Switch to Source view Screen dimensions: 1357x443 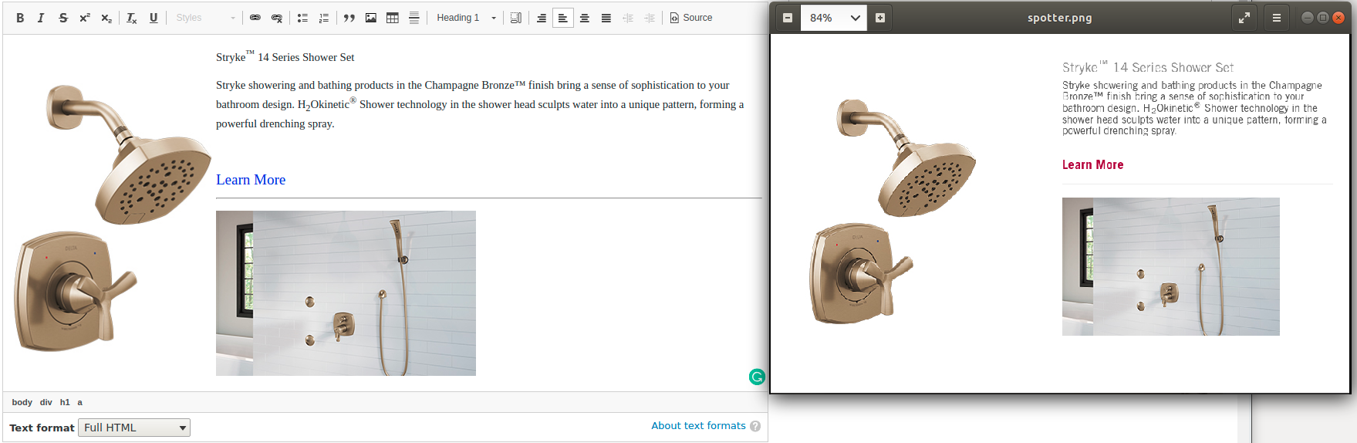[691, 18]
